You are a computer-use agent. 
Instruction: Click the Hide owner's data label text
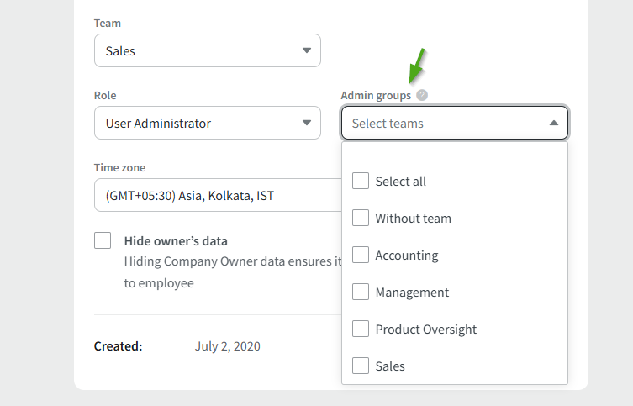click(x=176, y=241)
